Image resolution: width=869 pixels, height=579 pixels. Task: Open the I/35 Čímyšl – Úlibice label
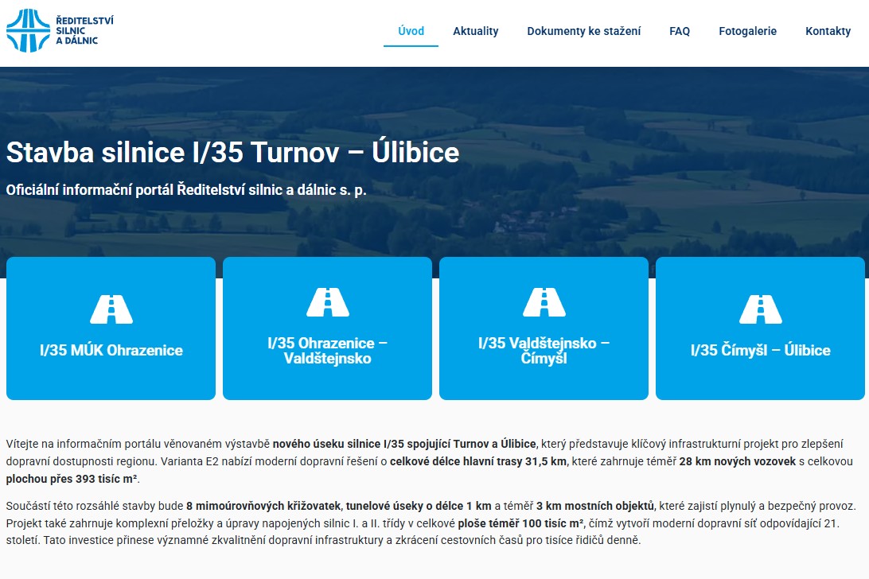pyautogui.click(x=761, y=351)
